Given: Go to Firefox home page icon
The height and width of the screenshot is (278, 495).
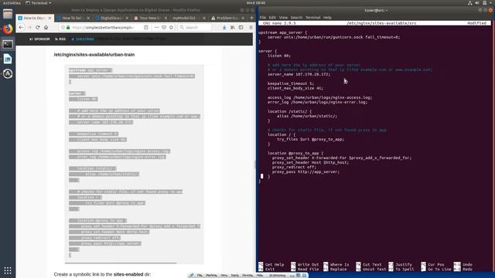Looking at the screenshot, I should (x=46, y=28).
